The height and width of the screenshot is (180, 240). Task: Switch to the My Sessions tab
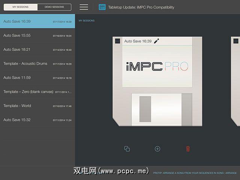[21, 7]
